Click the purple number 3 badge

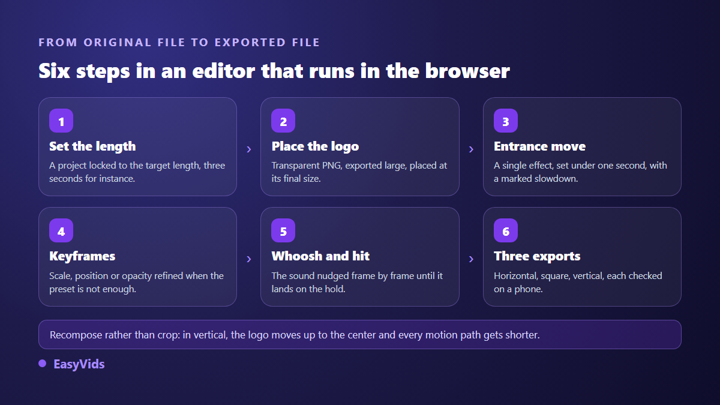506,121
